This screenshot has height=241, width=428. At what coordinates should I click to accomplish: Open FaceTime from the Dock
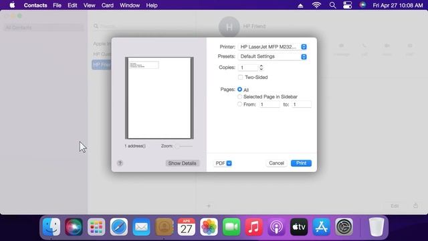pos(231,227)
